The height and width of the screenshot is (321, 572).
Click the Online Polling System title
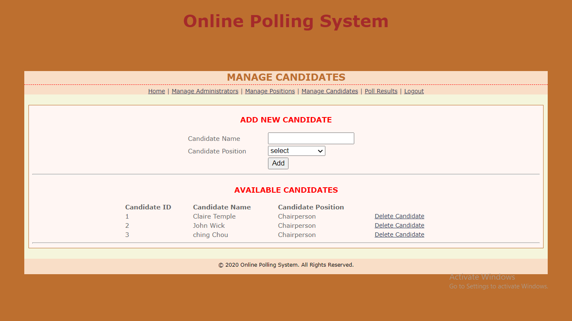pyautogui.click(x=286, y=21)
